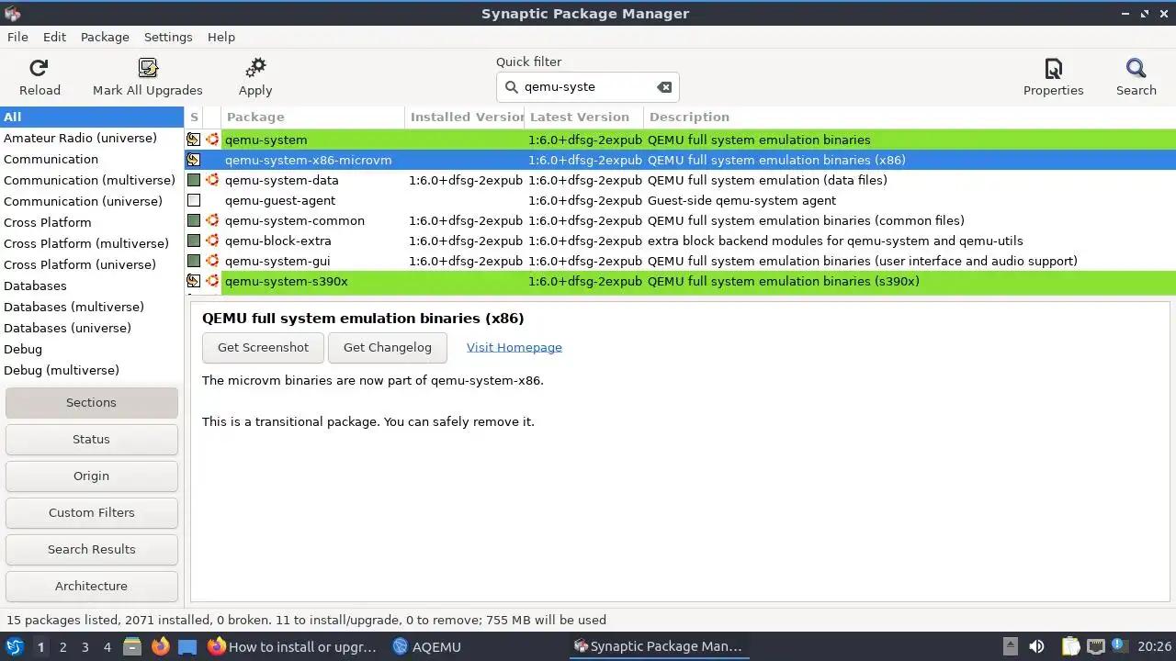Show the Architecture filter list
Image resolution: width=1176 pixels, height=661 pixels.
pos(91,586)
